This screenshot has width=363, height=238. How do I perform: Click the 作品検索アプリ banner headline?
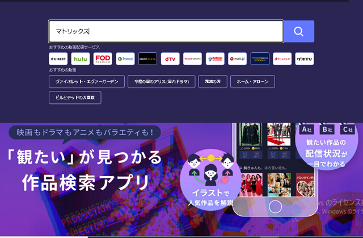[x=86, y=182]
